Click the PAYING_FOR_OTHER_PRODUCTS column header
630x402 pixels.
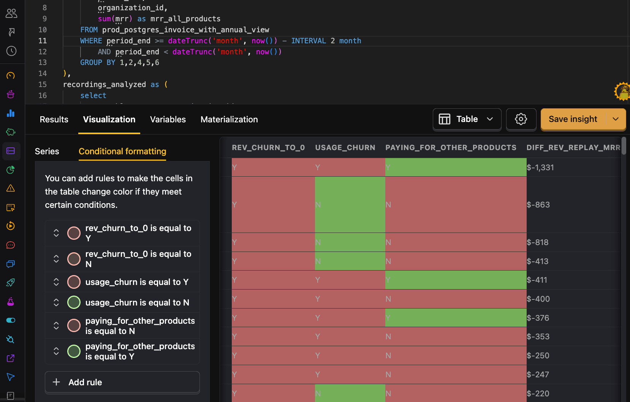point(451,147)
